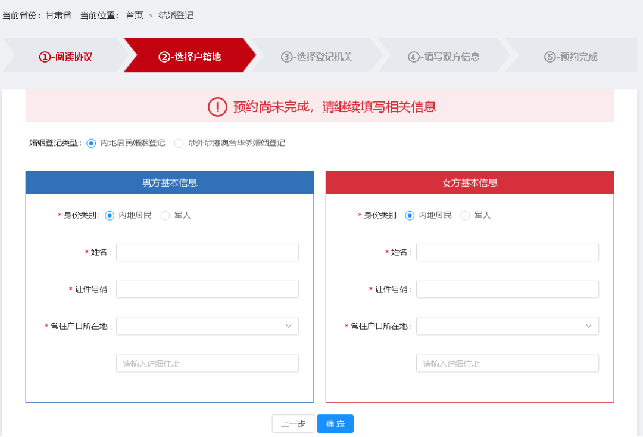Open female 常住户口所在地 dropdown
Viewport: 643px width, 437px height.
[x=507, y=326]
